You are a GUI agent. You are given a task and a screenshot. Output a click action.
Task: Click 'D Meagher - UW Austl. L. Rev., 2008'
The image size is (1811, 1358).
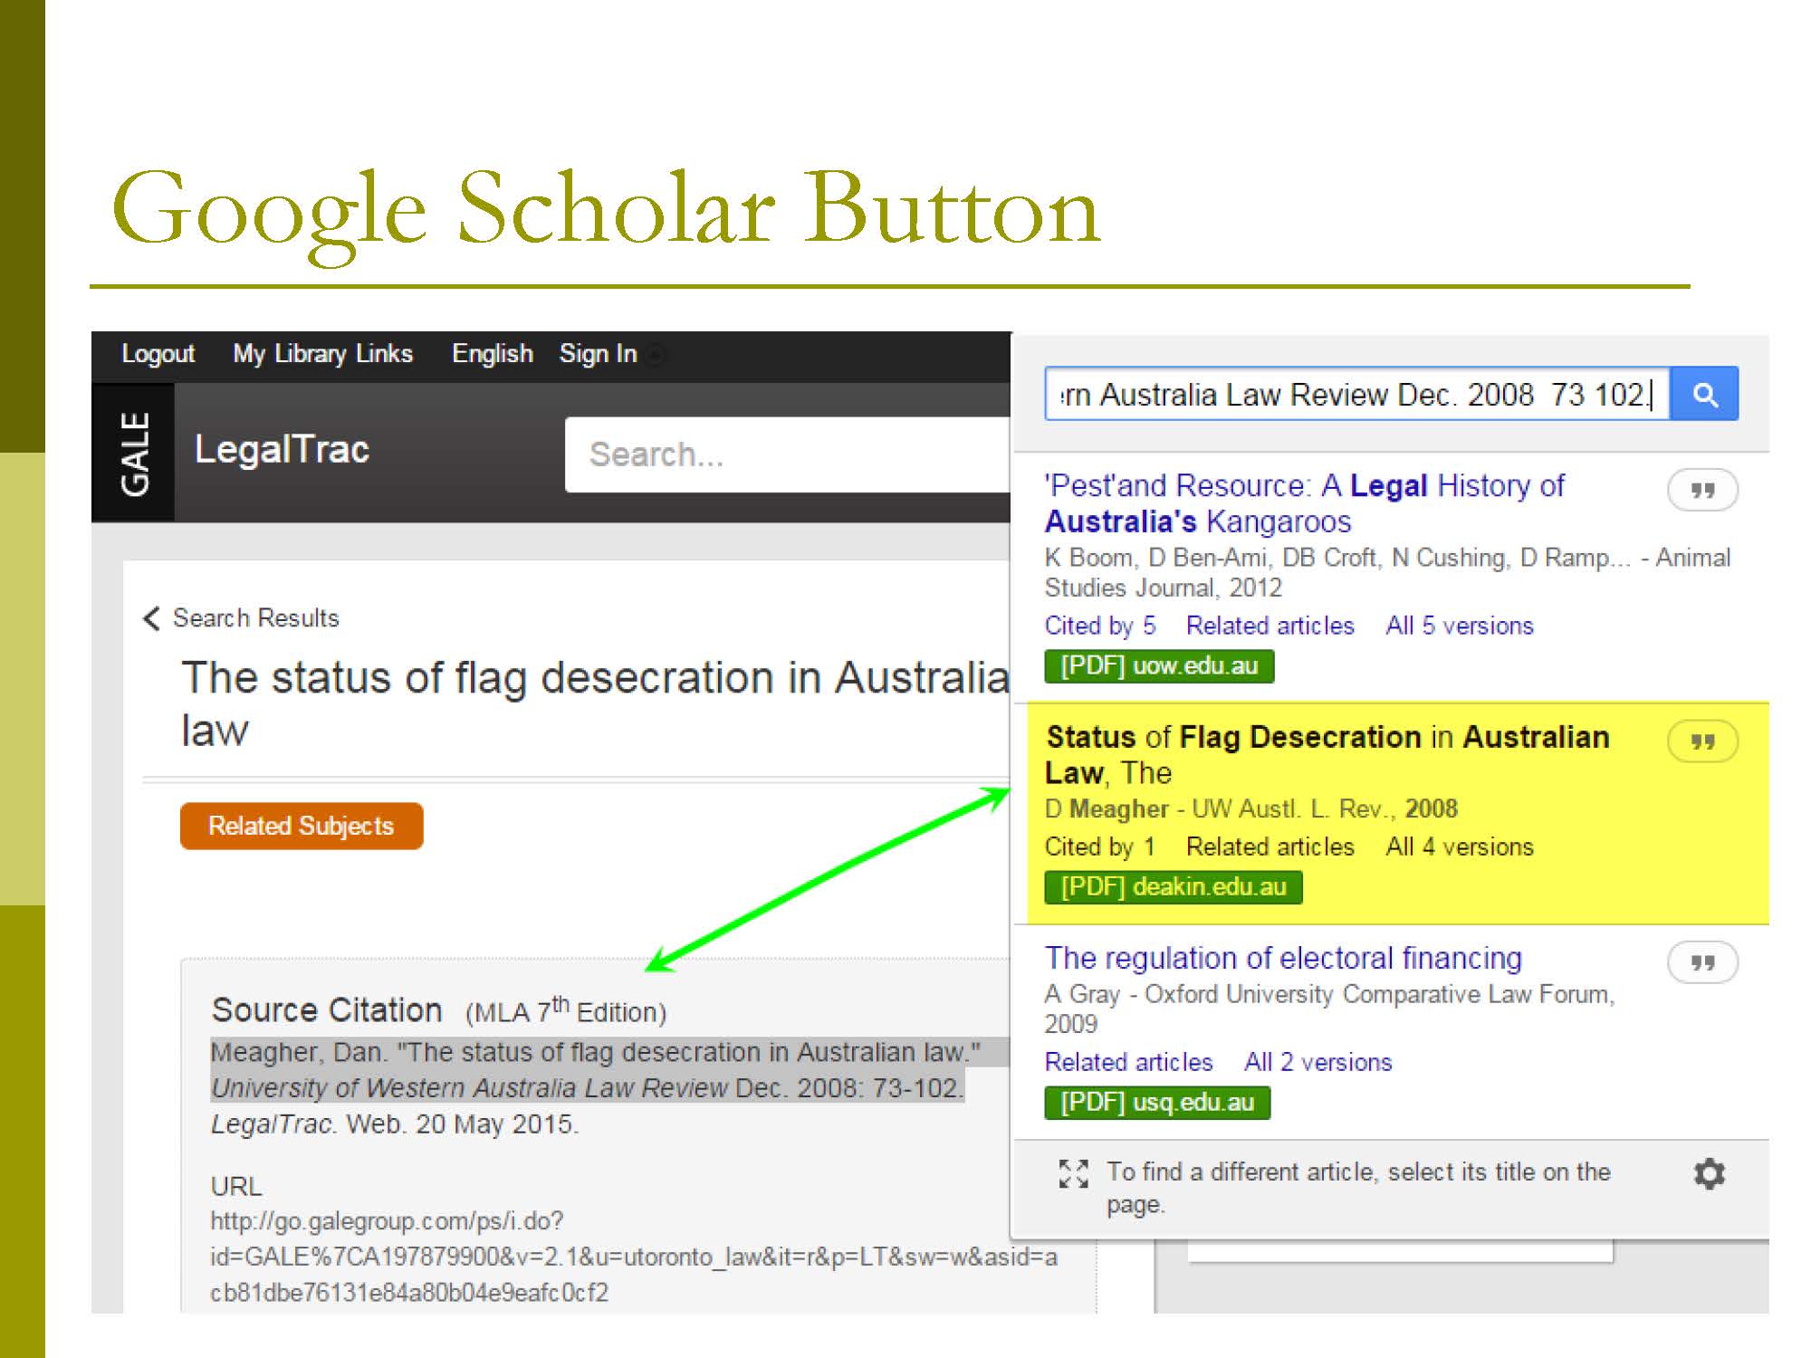[1250, 808]
